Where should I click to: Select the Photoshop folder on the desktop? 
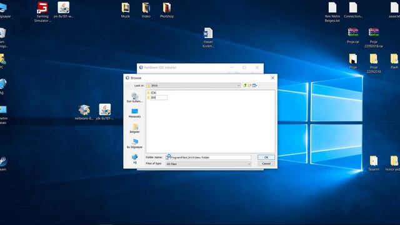[167, 10]
